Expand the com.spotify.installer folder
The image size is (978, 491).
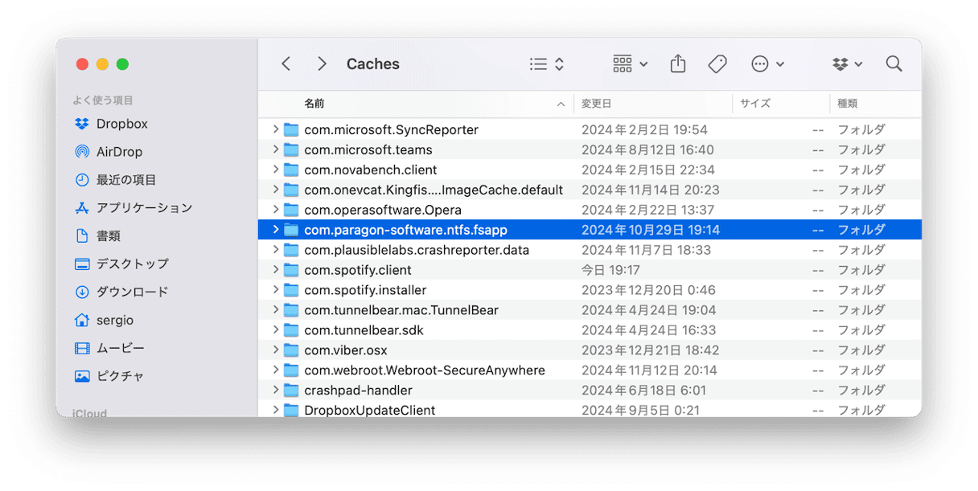coord(275,290)
